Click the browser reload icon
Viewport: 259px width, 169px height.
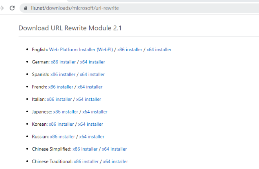12,8
